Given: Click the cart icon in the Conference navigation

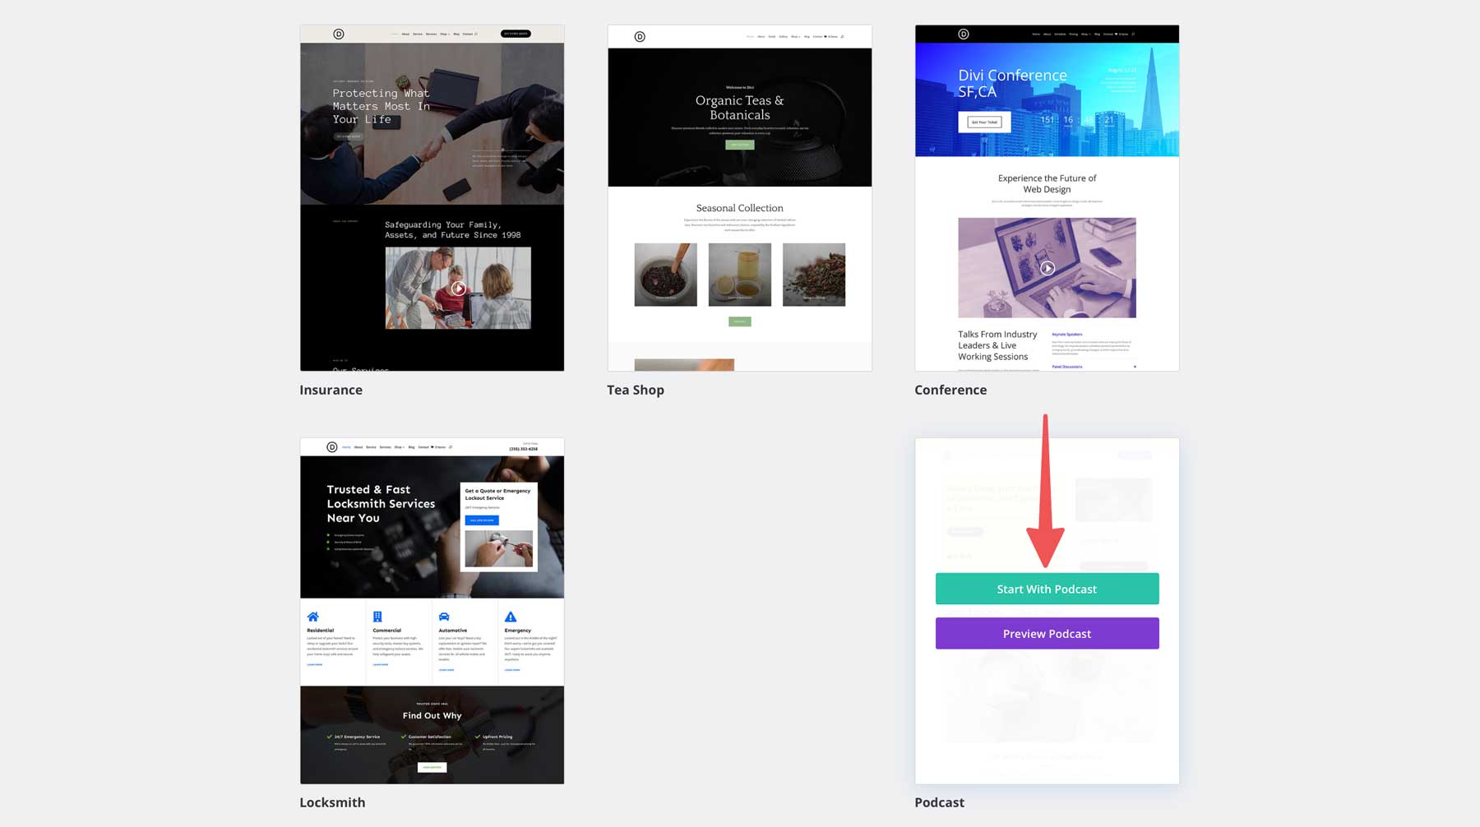Looking at the screenshot, I should pyautogui.click(x=1116, y=35).
